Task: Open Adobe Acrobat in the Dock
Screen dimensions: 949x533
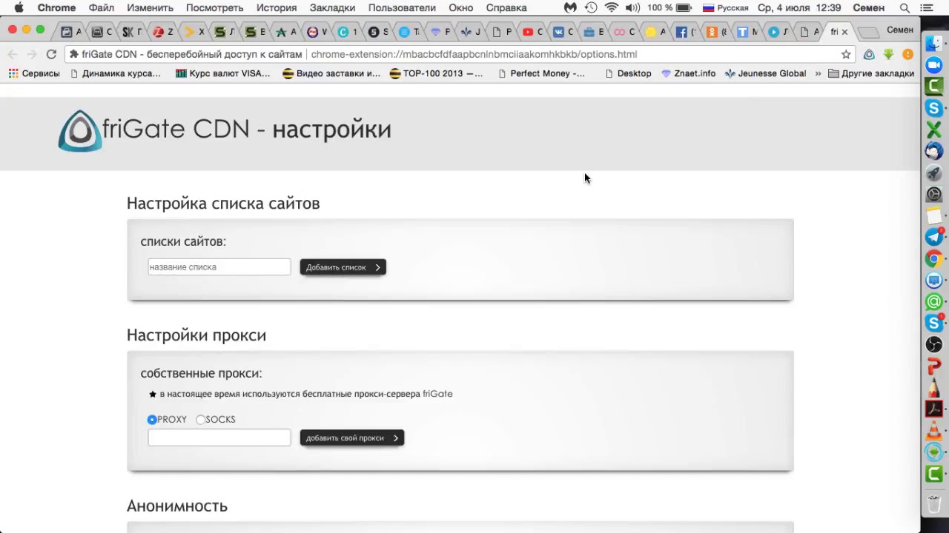Action: (934, 409)
